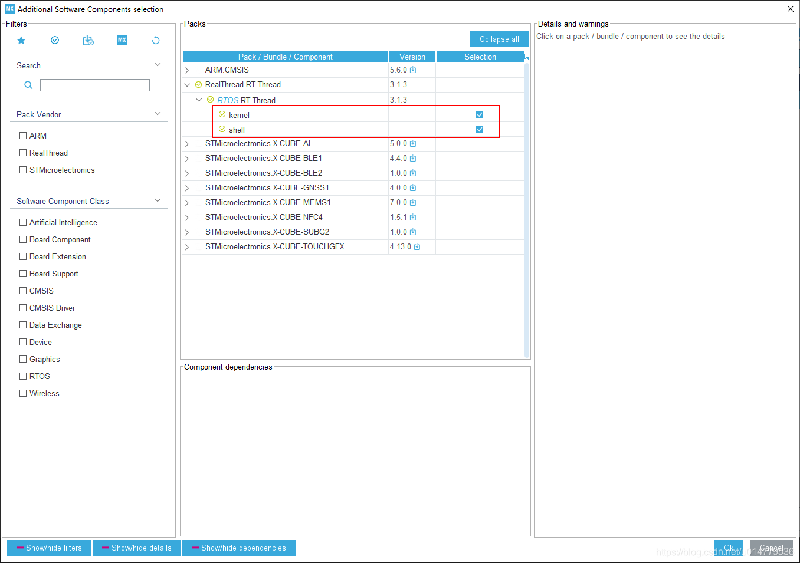Click the Pack / Bundle / Component column header
This screenshot has height=563, width=800.
[286, 57]
